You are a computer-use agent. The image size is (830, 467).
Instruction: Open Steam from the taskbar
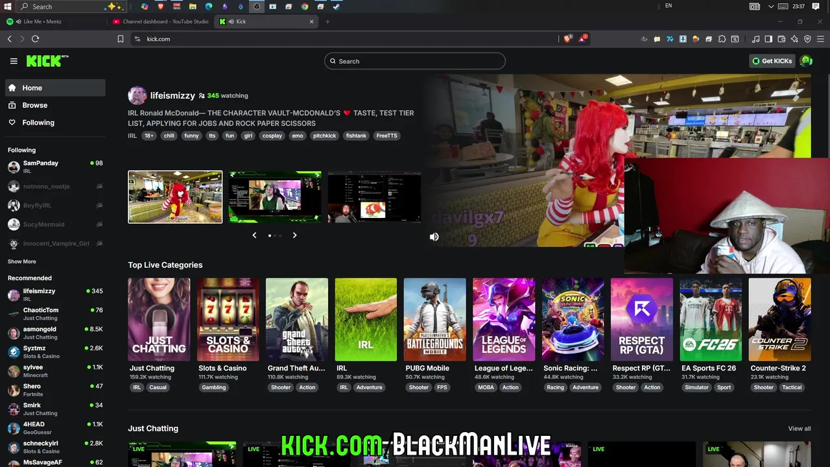click(x=336, y=6)
